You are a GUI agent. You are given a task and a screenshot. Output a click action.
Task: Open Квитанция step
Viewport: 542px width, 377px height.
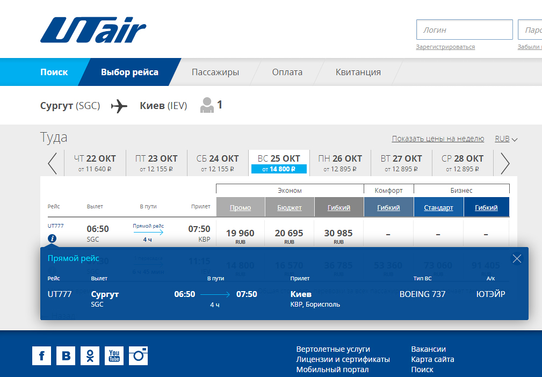tap(358, 72)
